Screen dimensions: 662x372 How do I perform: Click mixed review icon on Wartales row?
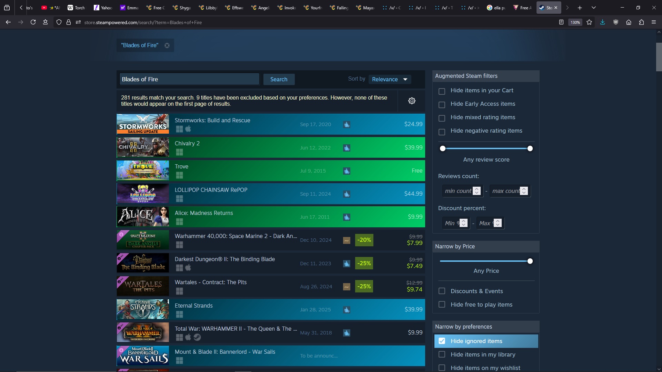tap(347, 287)
